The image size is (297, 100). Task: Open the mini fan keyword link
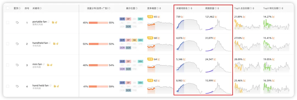point(37,64)
